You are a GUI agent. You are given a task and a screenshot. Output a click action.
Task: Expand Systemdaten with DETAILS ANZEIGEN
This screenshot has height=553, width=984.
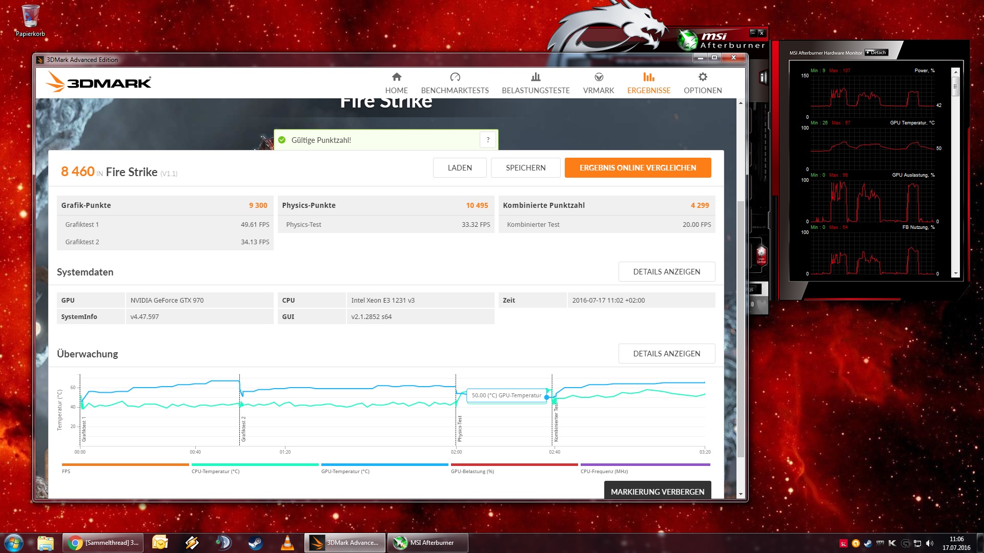pos(666,272)
